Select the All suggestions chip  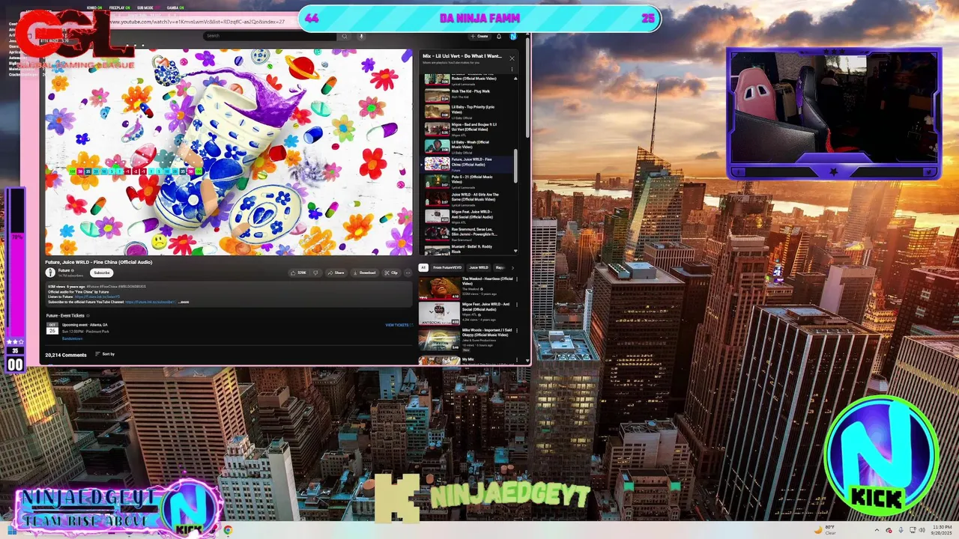click(x=423, y=267)
